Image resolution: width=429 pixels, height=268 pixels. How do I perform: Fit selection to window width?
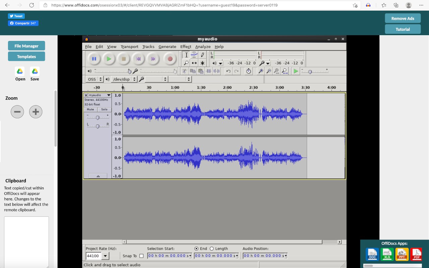click(x=277, y=71)
